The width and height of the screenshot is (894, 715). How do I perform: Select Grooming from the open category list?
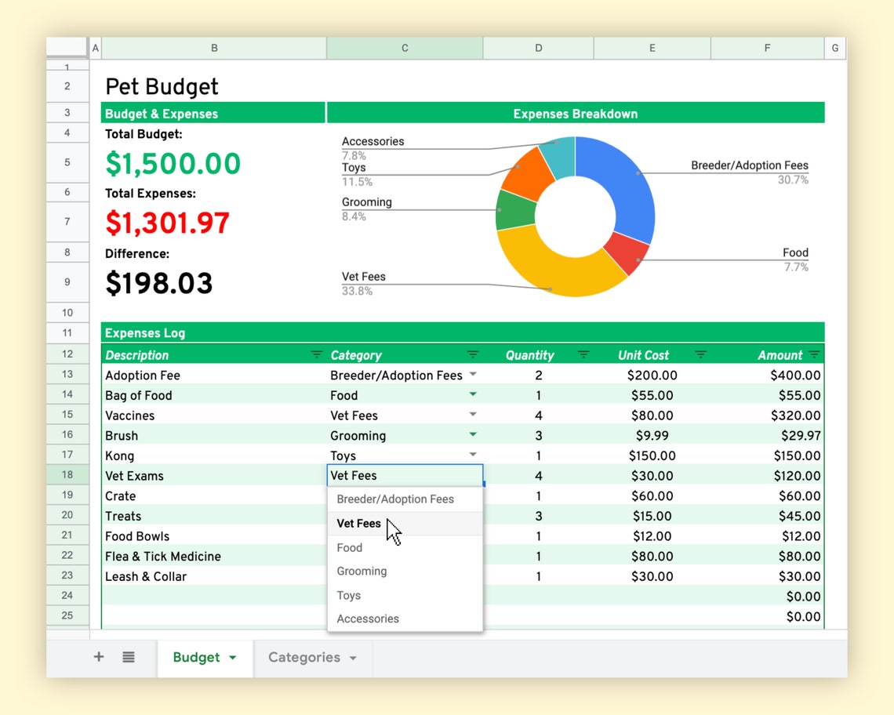pyautogui.click(x=362, y=571)
